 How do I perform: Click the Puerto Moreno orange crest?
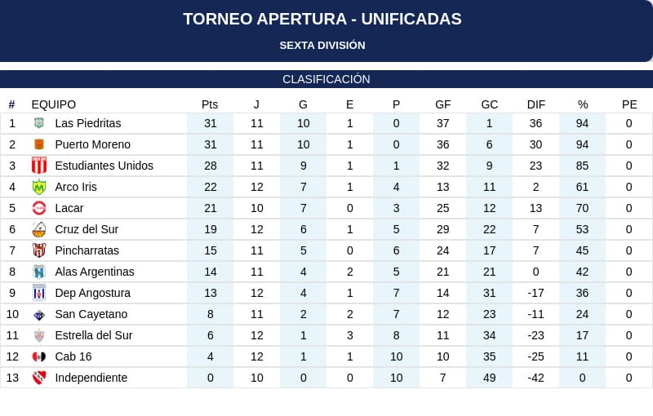pos(38,144)
